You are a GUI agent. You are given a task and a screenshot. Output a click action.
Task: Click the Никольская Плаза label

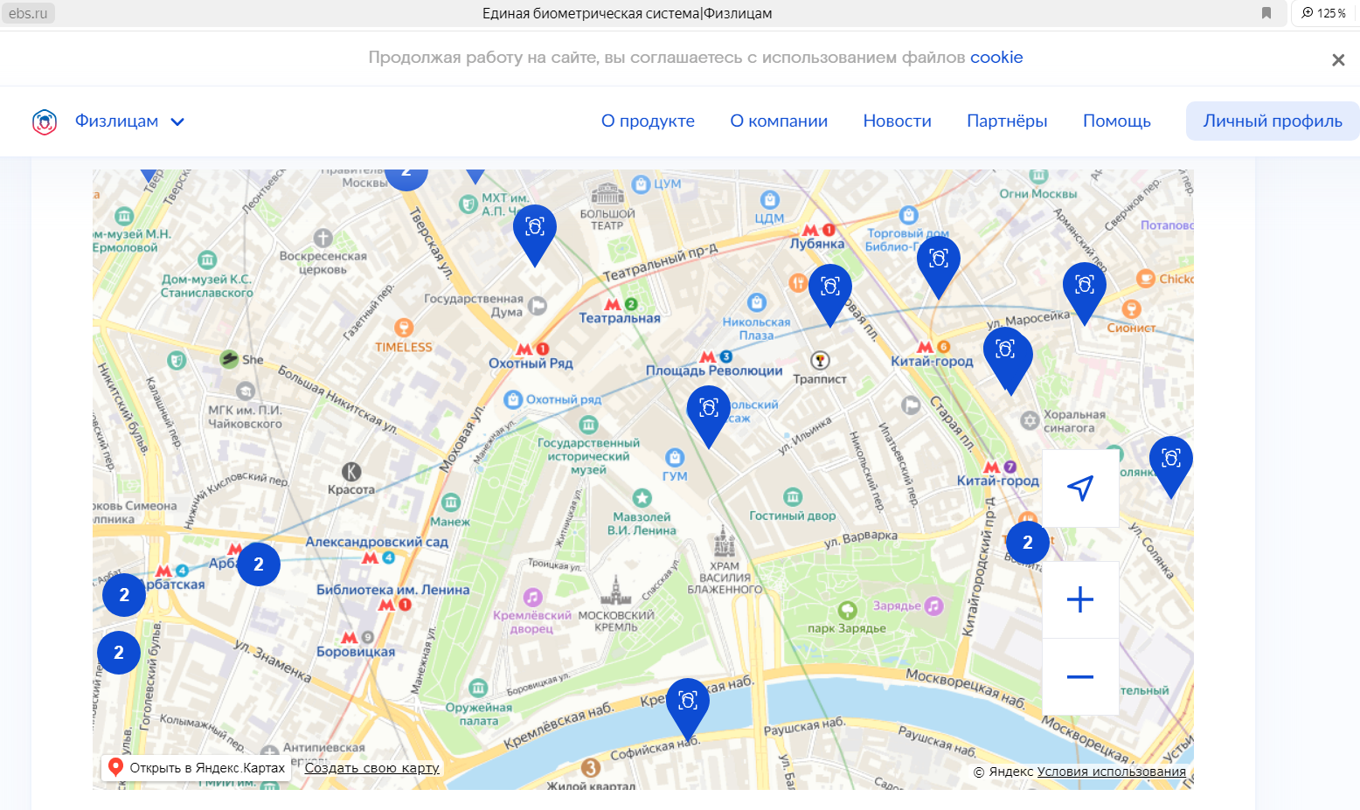pyautogui.click(x=756, y=329)
